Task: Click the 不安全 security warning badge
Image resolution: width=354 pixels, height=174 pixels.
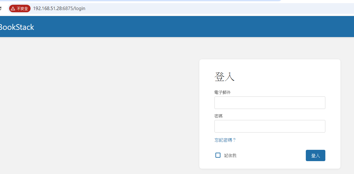Action: tap(20, 8)
